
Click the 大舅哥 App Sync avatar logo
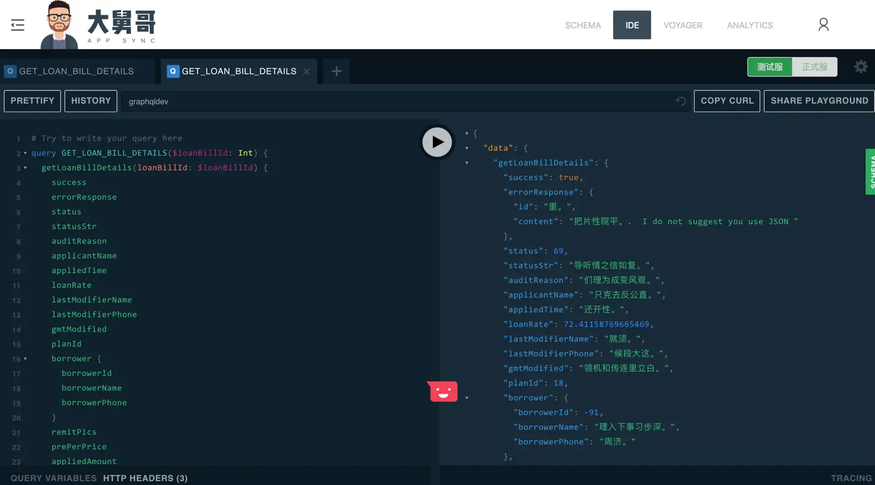click(59, 25)
